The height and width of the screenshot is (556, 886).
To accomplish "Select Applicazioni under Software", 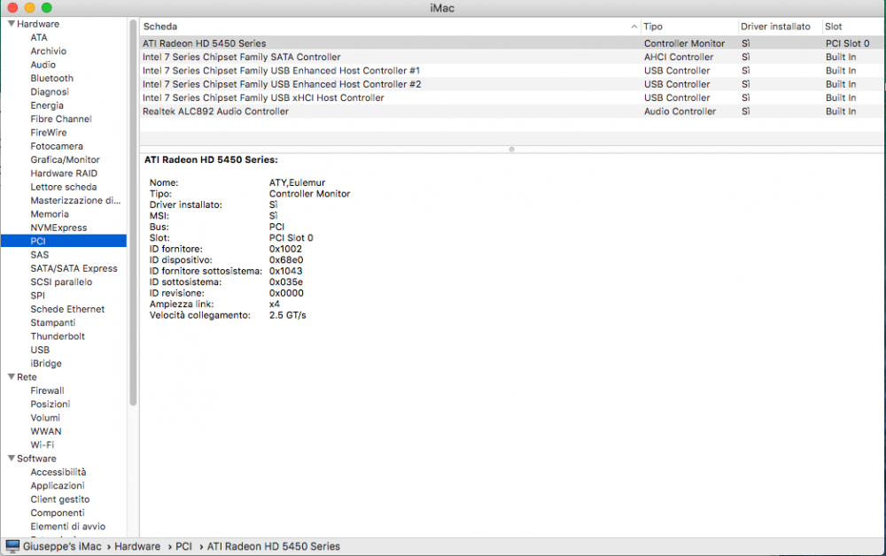I will [58, 485].
